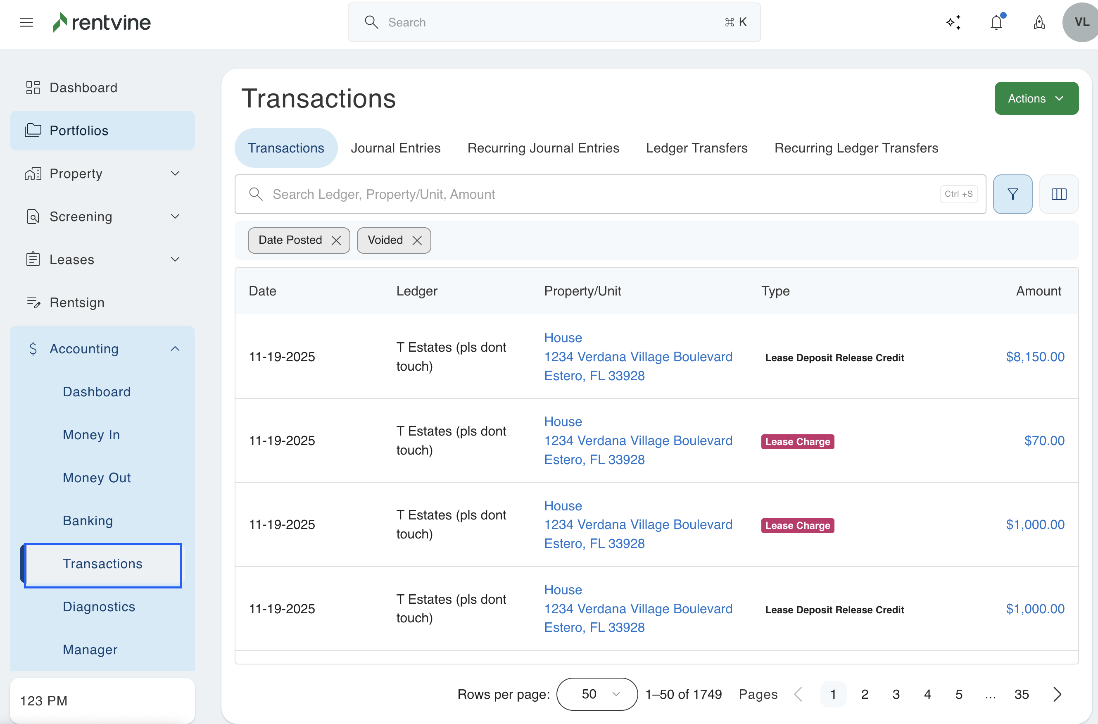
Task: Expand the Property sidebar section
Action: [175, 174]
